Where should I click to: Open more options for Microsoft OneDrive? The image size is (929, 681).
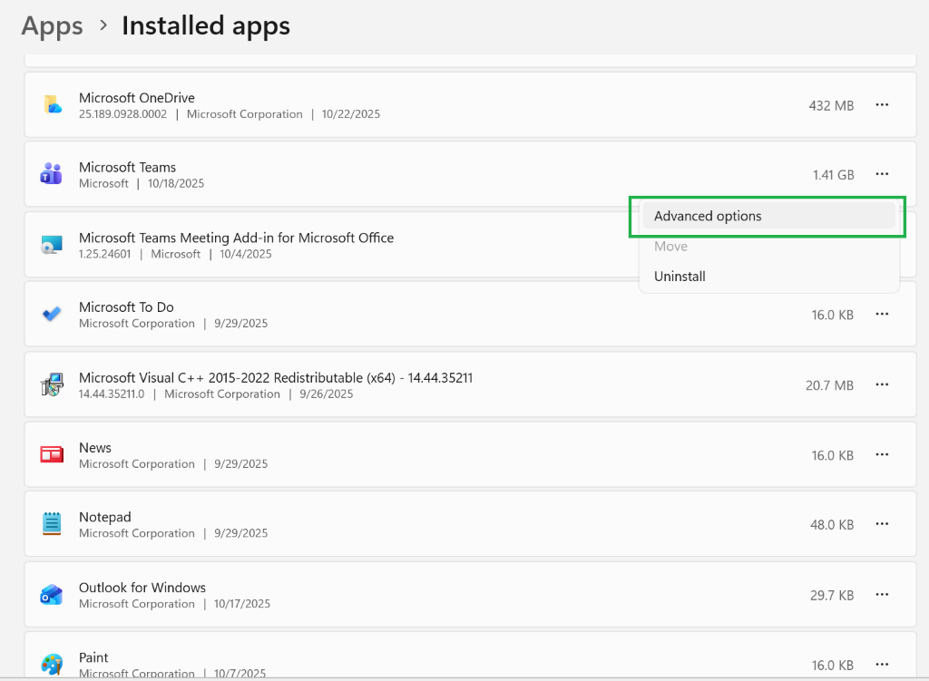[882, 105]
